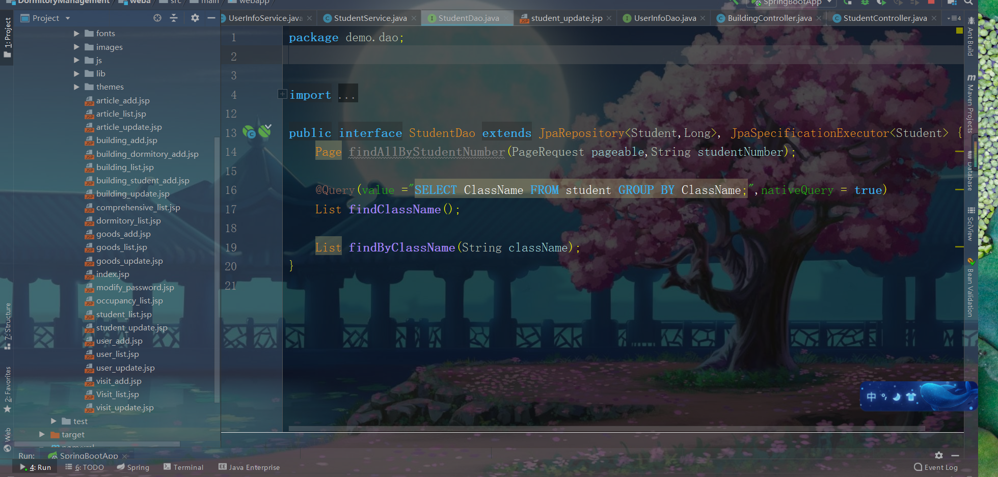Open the Web tool window
998x477 pixels.
tap(8, 439)
